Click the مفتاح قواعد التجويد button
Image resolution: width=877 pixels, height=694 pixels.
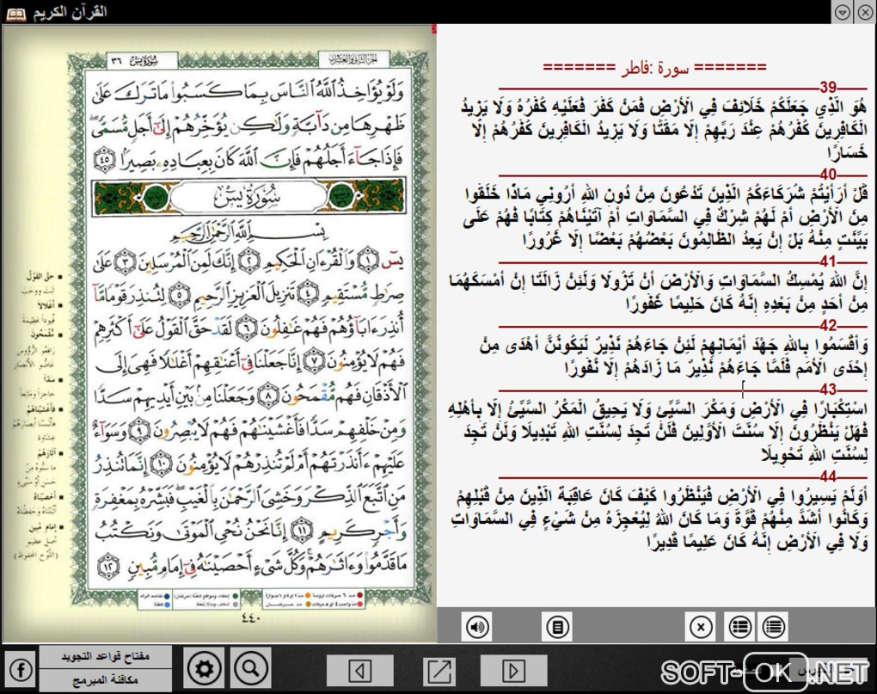pos(106,657)
